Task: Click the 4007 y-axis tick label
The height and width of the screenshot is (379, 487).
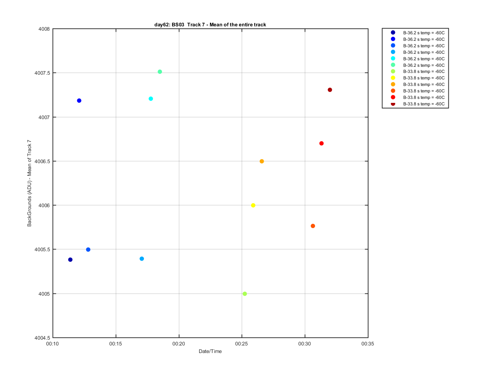Action: pos(44,117)
